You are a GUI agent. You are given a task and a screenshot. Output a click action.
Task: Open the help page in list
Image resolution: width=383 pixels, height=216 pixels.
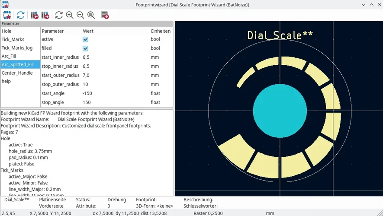[x=6, y=81]
